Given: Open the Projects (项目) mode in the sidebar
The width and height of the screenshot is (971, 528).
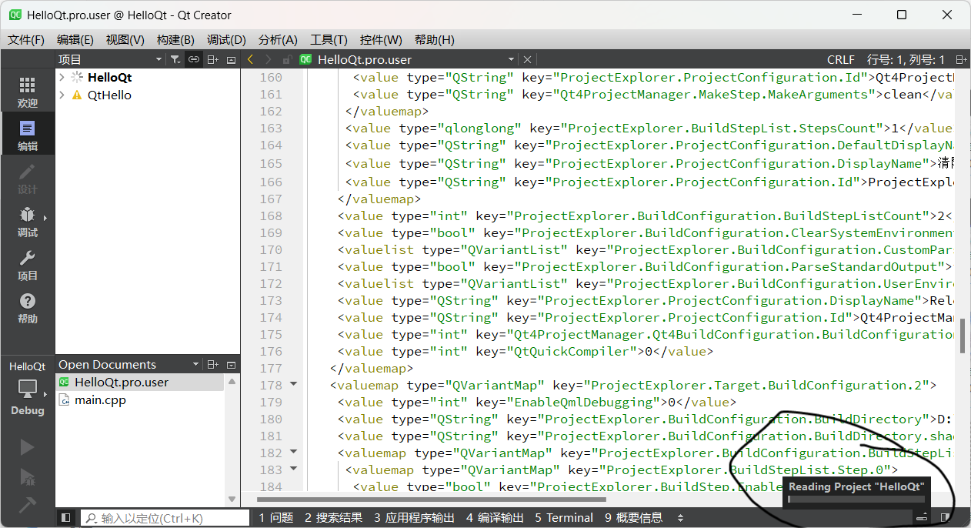Looking at the screenshot, I should tap(28, 265).
